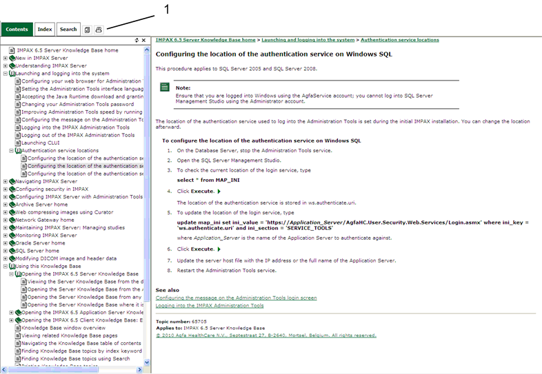The image size is (542, 374).
Task: Click the green Note icon in the topic
Action: 165,87
